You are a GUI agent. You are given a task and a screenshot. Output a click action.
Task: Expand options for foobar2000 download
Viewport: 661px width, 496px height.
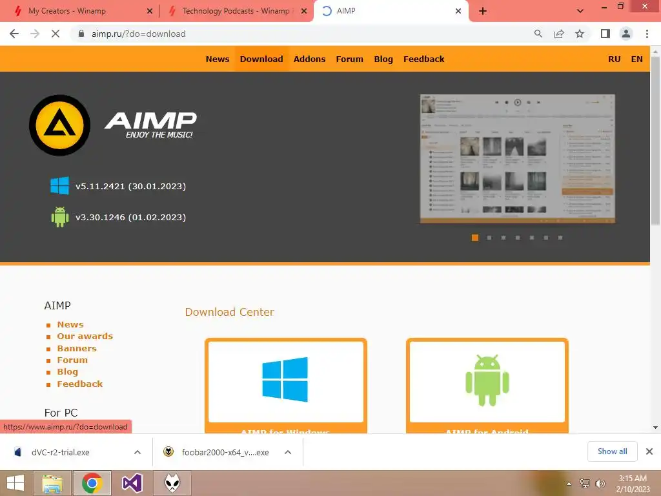click(288, 452)
